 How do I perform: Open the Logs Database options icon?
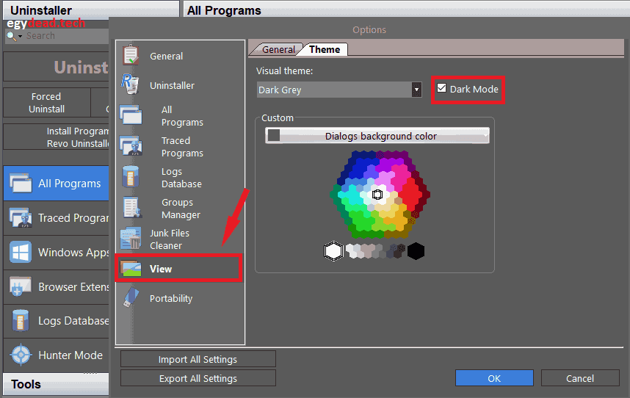tap(131, 178)
